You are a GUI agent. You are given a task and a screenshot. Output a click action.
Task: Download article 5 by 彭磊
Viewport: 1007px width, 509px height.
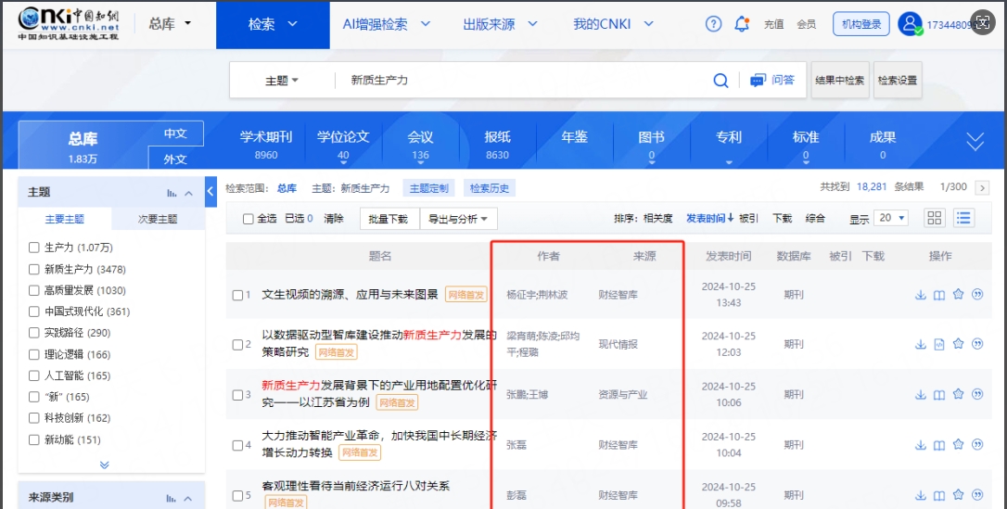(x=920, y=495)
